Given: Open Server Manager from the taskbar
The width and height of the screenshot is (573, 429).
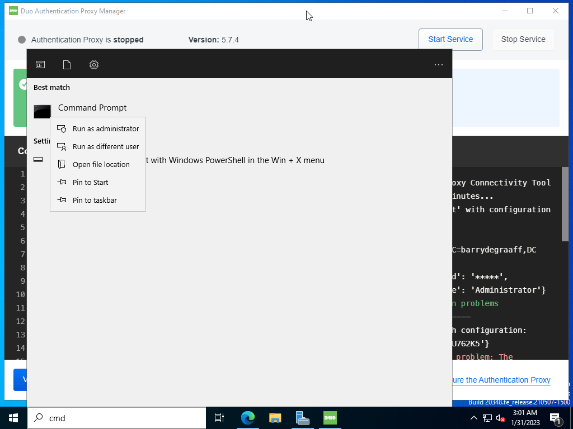Looking at the screenshot, I should (x=303, y=418).
